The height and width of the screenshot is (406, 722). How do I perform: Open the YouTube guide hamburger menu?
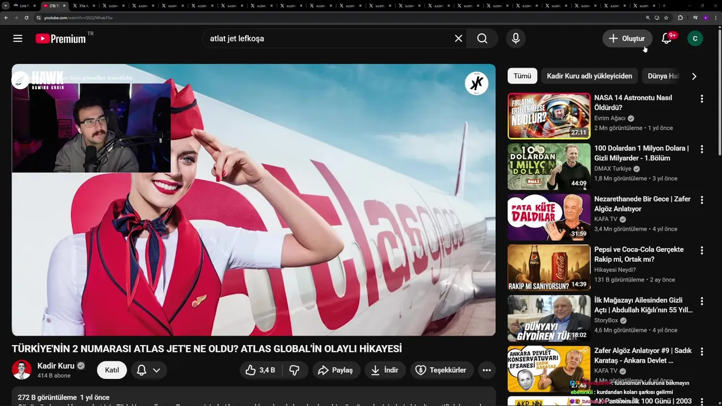(x=18, y=38)
